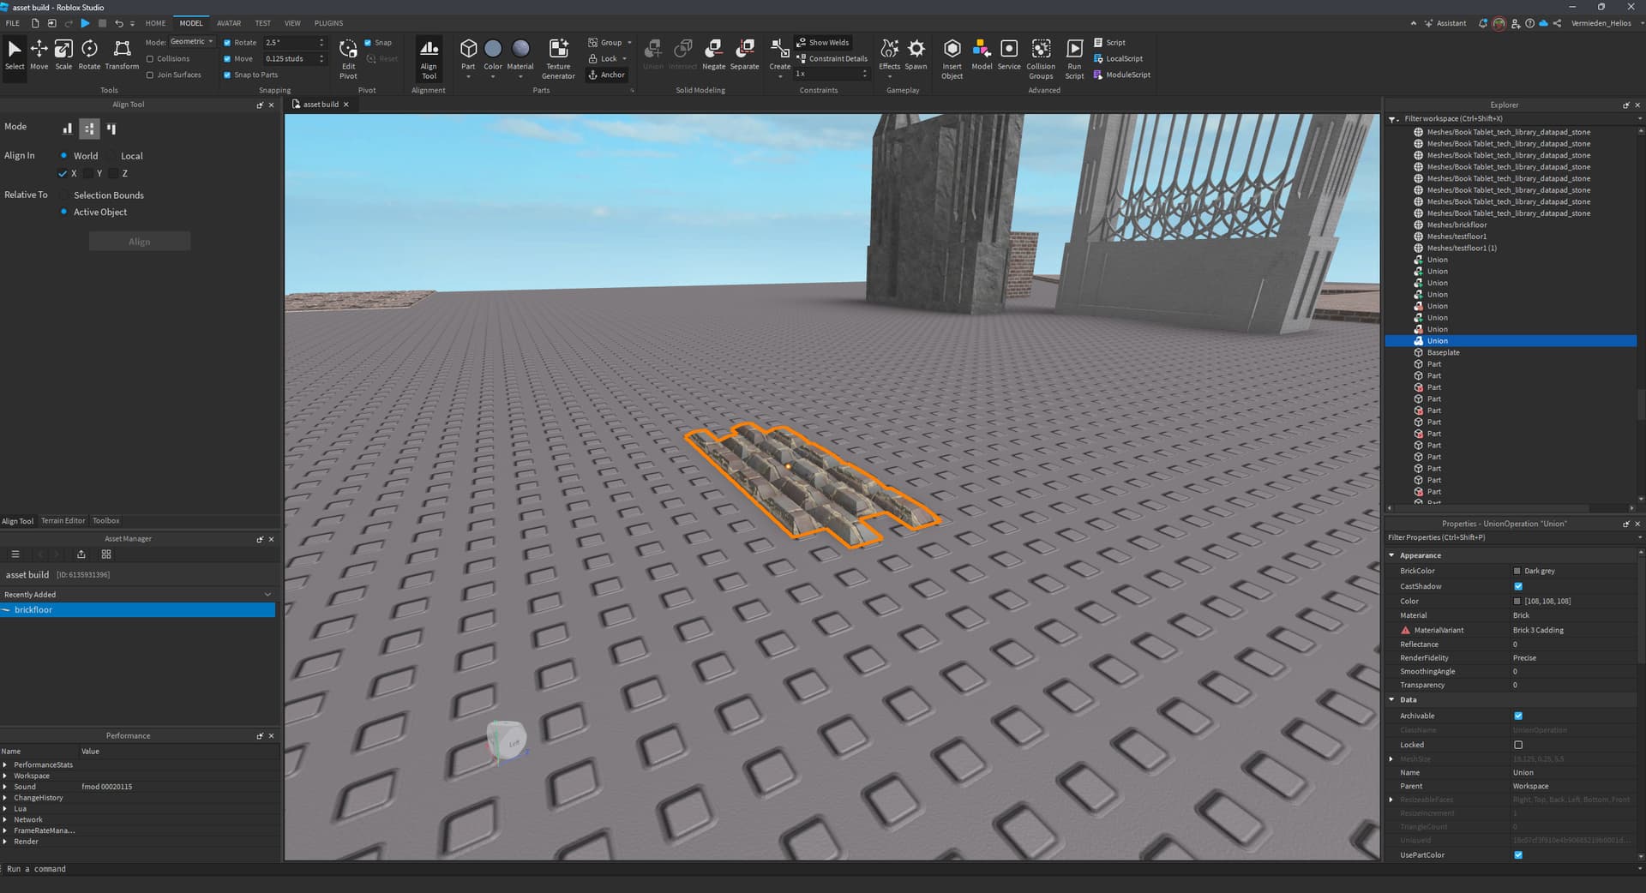The height and width of the screenshot is (893, 1646).
Task: Select the Negate solid modeling tool
Action: (712, 53)
